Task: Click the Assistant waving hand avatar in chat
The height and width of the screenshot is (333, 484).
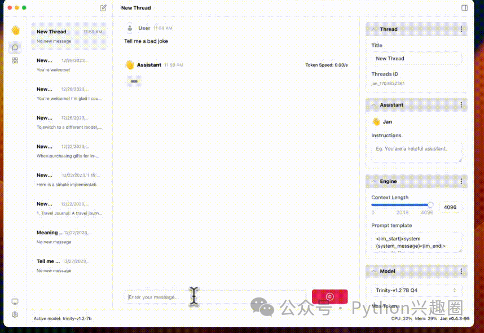Action: tap(130, 65)
